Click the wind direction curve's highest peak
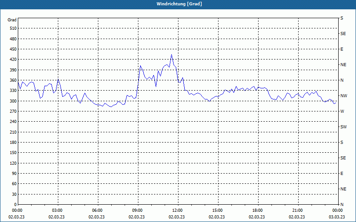This screenshot has height=222, width=356. pos(171,55)
